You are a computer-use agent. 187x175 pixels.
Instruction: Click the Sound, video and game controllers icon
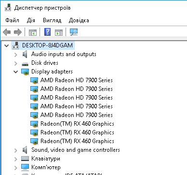[25, 150]
